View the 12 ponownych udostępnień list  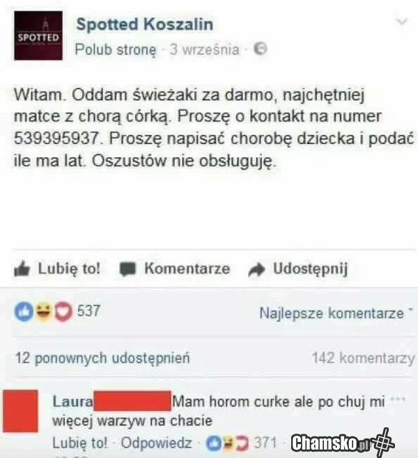click(x=102, y=358)
